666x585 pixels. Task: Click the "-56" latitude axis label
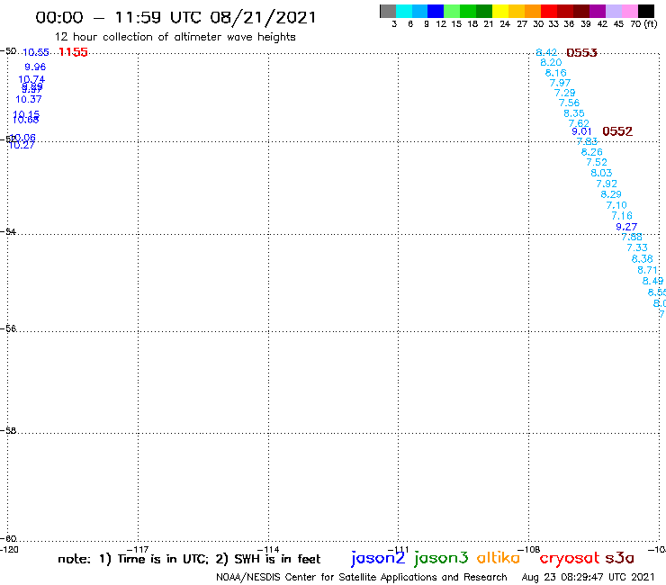[8, 328]
